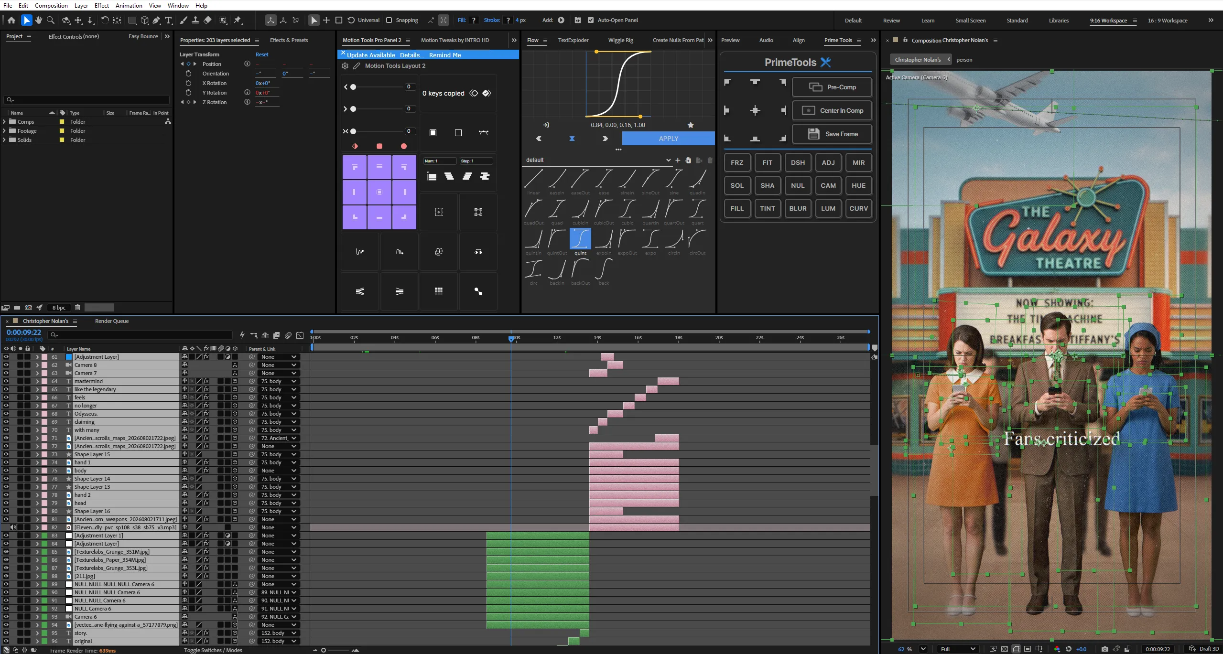The height and width of the screenshot is (654, 1223).
Task: Click the NUL button in PrimeTools
Action: point(798,185)
